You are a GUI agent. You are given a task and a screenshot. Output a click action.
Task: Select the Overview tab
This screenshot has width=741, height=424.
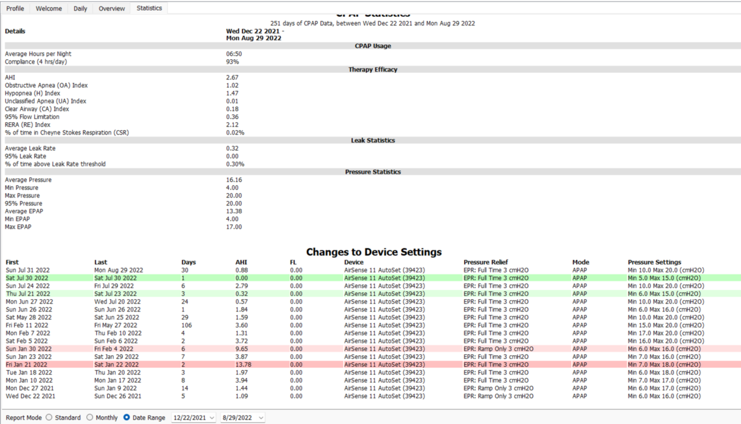pos(112,8)
